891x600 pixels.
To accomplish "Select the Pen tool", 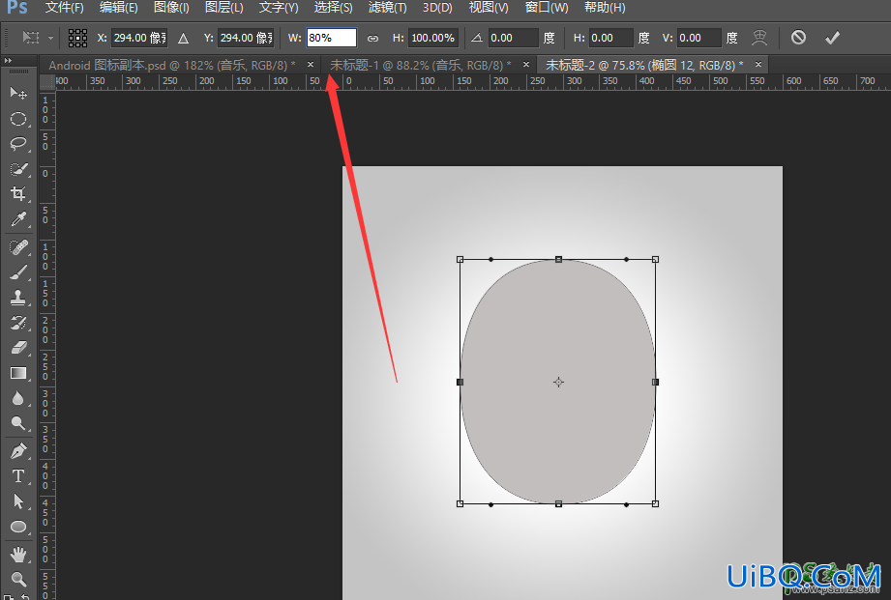I will click(x=18, y=451).
